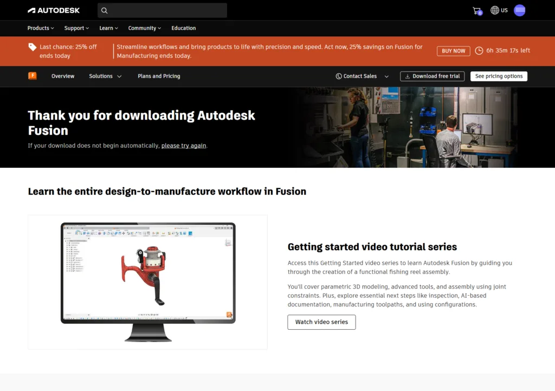This screenshot has width=555, height=391.
Task: Expand the Contact Sales chevron
Action: pyautogui.click(x=386, y=76)
